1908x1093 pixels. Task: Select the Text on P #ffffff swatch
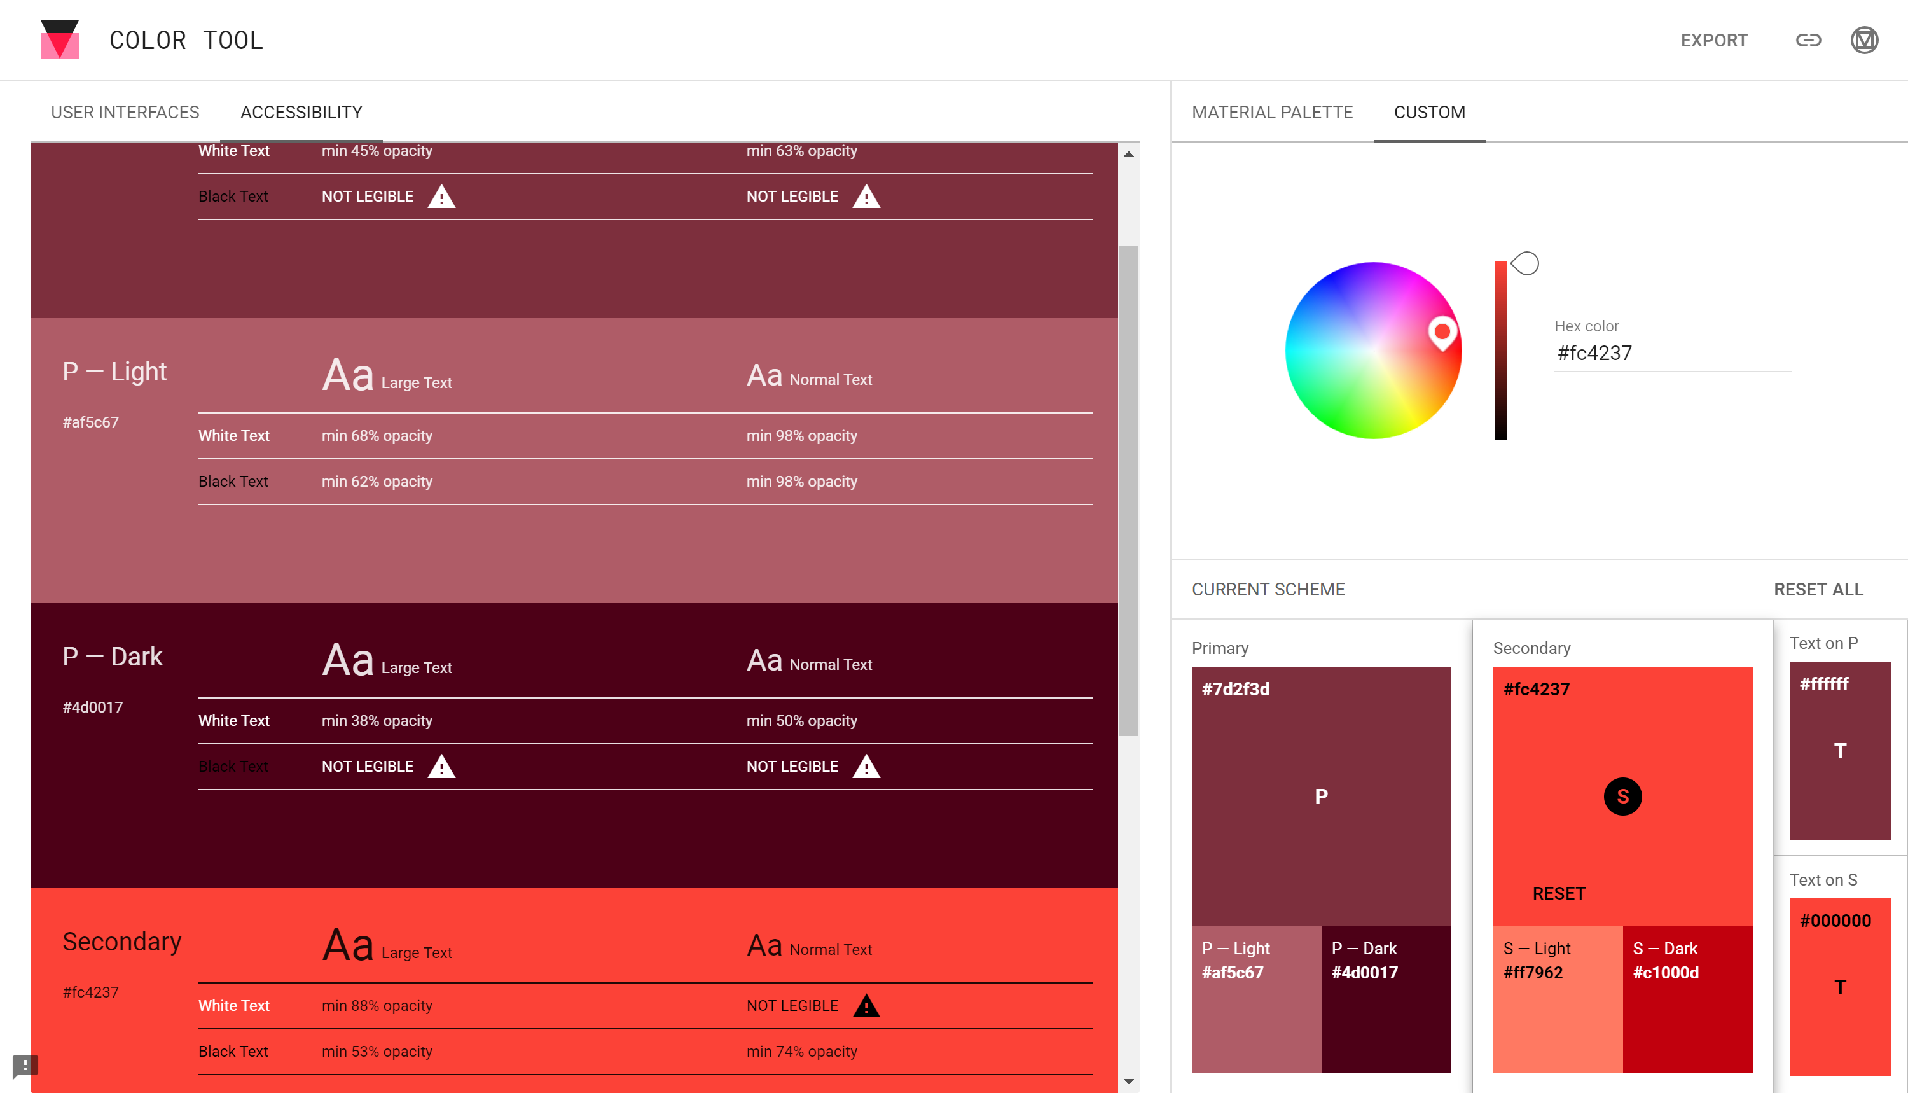point(1840,750)
